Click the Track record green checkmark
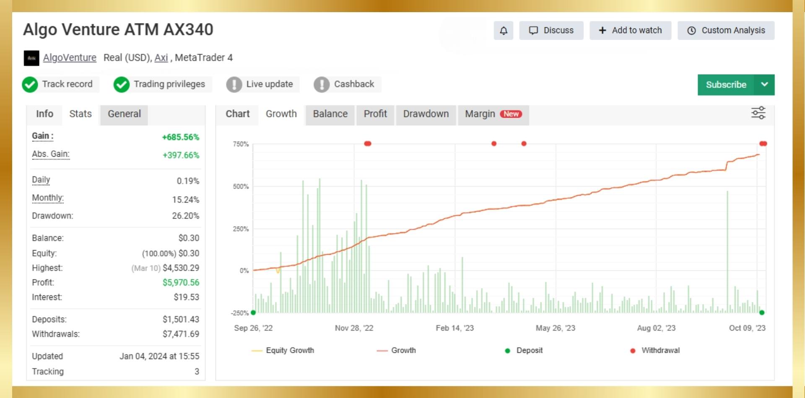The height and width of the screenshot is (398, 805). pyautogui.click(x=30, y=85)
